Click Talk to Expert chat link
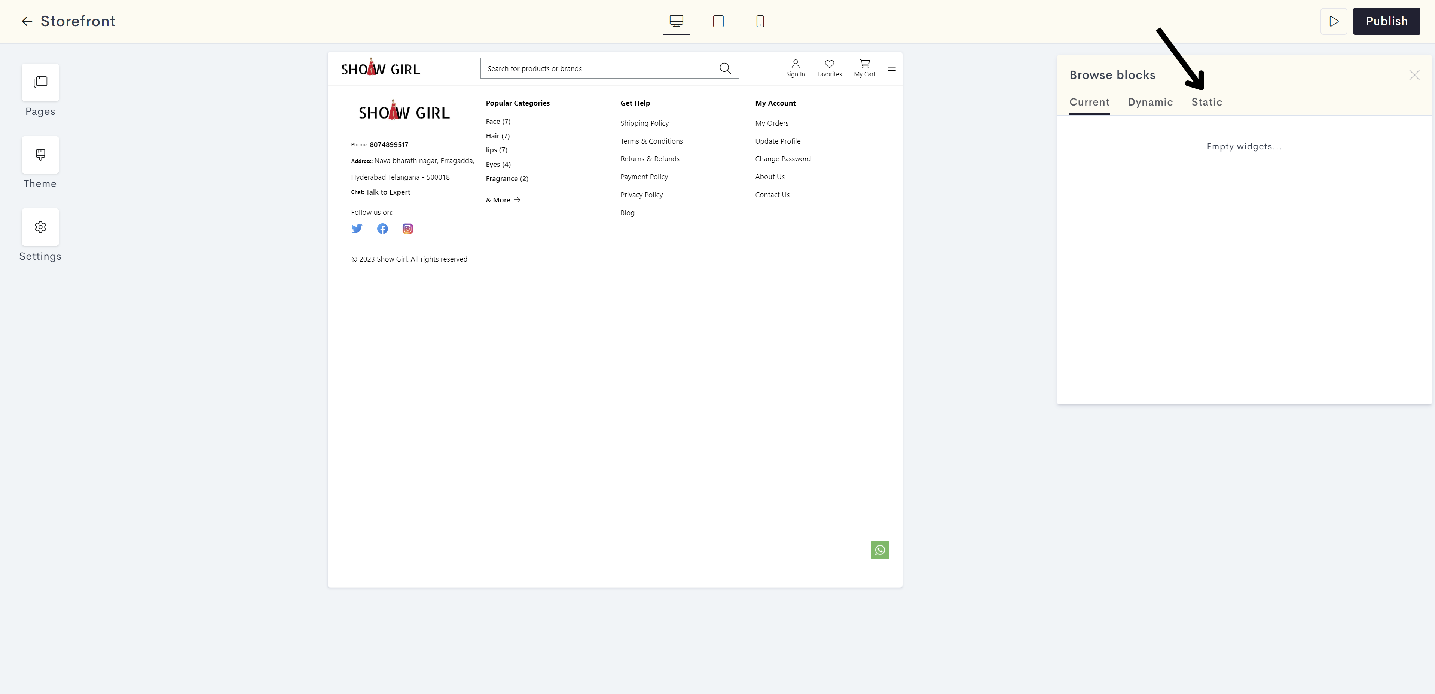The image size is (1435, 694). (388, 192)
